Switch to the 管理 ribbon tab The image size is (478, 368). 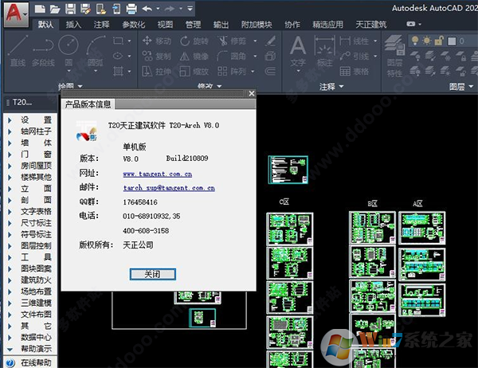pyautogui.click(x=193, y=25)
